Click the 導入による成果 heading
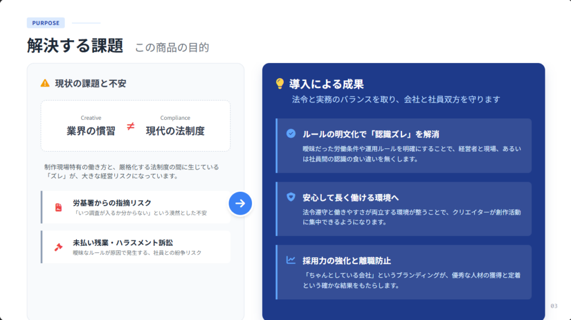Screen dimensions: 571x320 [x=326, y=84]
